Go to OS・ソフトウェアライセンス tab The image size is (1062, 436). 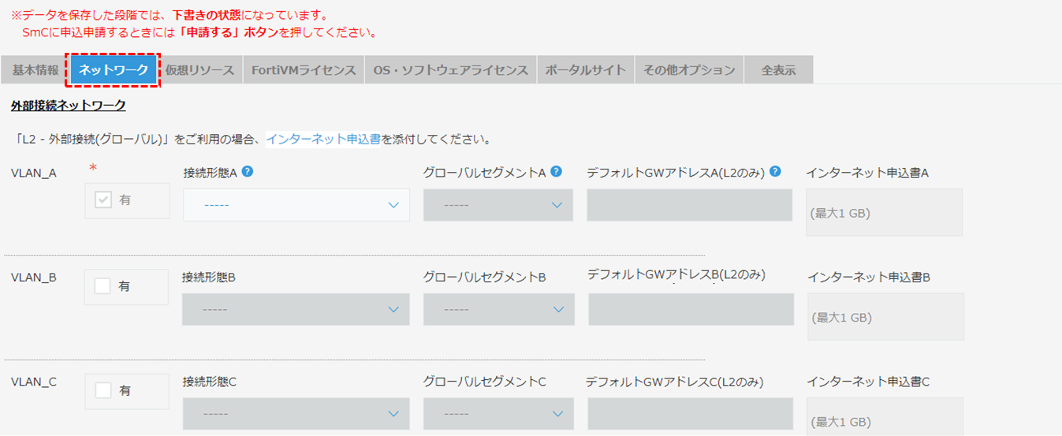tap(451, 70)
